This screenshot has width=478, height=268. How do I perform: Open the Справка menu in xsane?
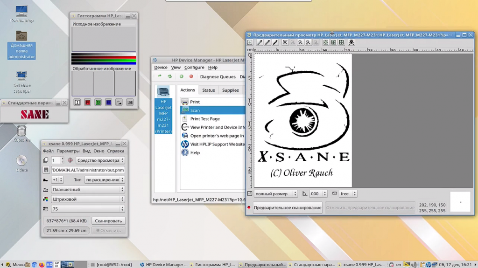pos(116,151)
